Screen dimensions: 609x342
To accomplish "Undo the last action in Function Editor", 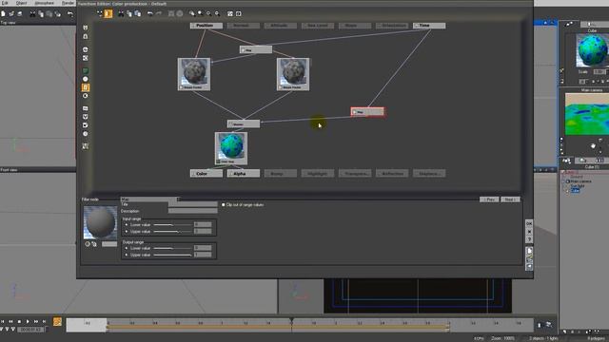I will pyautogui.click(x=150, y=13).
